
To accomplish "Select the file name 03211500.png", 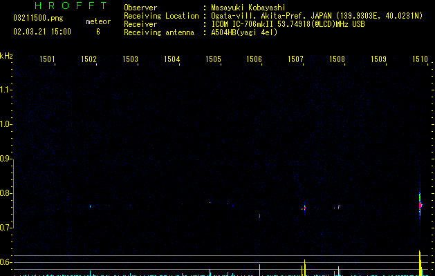I will [x=38, y=19].
